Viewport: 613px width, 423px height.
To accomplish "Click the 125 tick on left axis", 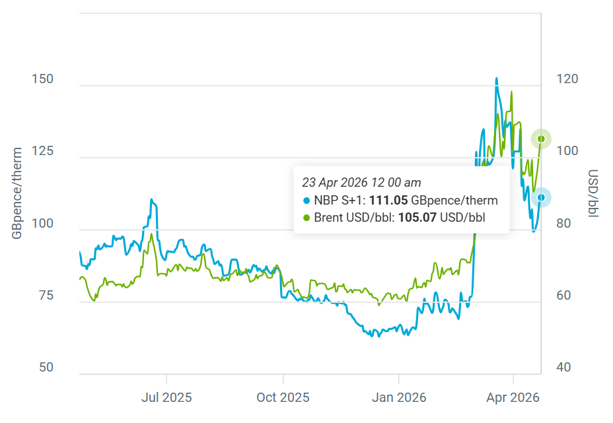I will click(x=42, y=152).
